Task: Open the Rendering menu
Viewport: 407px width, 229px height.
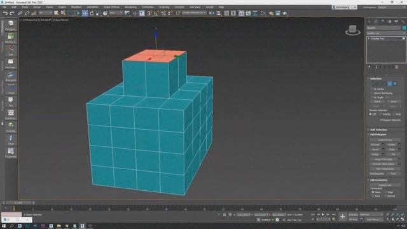Action: click(130, 7)
